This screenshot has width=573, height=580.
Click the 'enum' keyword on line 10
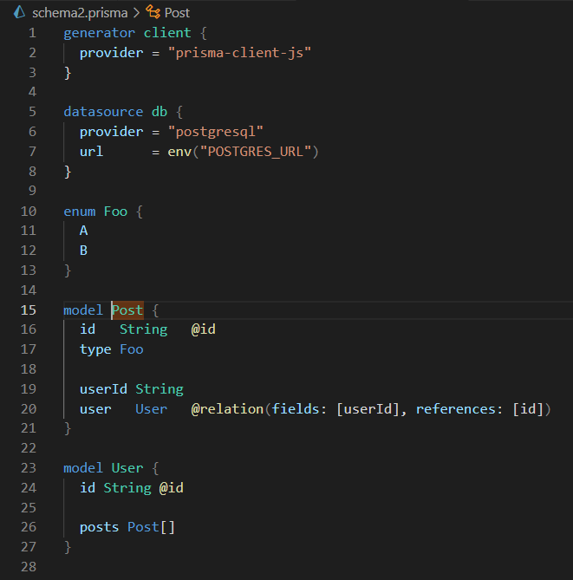pyautogui.click(x=80, y=212)
